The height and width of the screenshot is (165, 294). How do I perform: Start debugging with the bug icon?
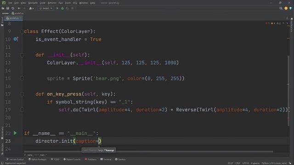coord(62,8)
